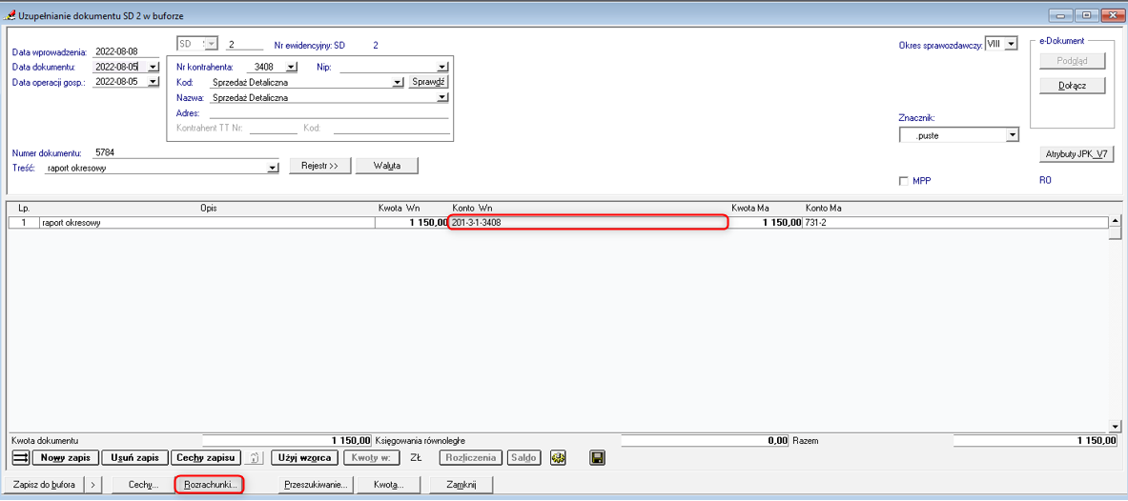Expand the Kod Sprzedaż Detaliczna dropdown

(397, 83)
